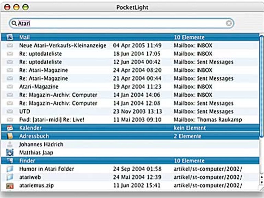This screenshot has width=264, height=198.
Task: Click path text on atariemus.zip row
Action: click(208, 185)
